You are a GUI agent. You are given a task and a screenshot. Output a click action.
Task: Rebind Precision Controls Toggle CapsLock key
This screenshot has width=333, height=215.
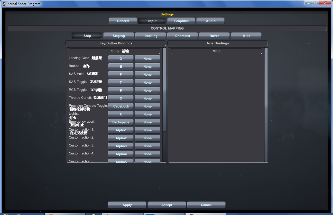tap(121, 106)
